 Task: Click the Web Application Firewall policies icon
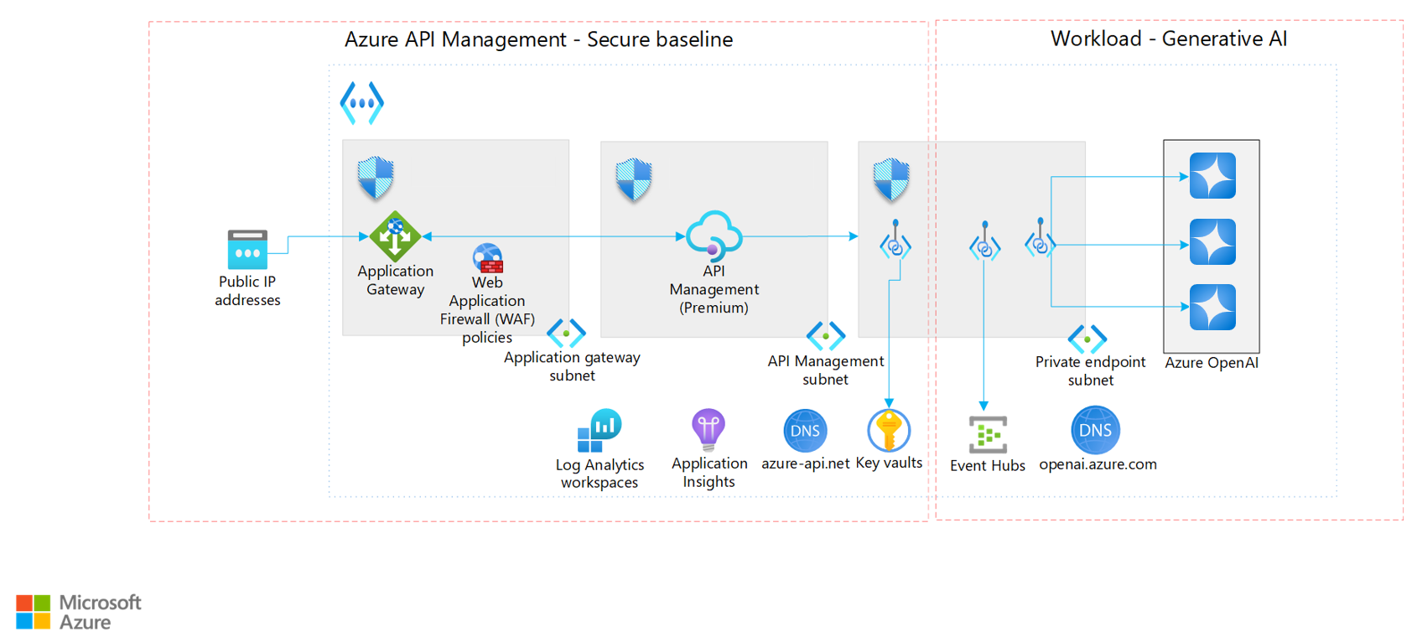[x=488, y=258]
